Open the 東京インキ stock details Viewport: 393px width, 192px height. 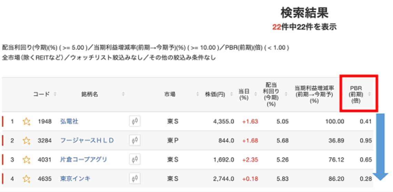(x=75, y=179)
